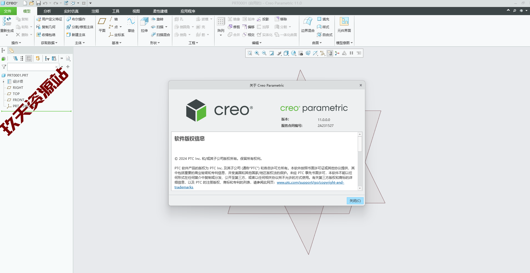This screenshot has height=273, width=530.
Task: Expand the 编辑 (Editing) group dropdown
Action: click(x=257, y=43)
